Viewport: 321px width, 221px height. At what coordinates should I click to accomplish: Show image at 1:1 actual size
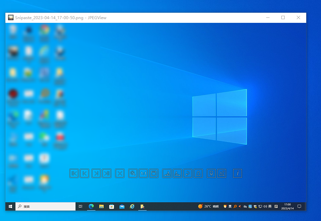point(143,173)
